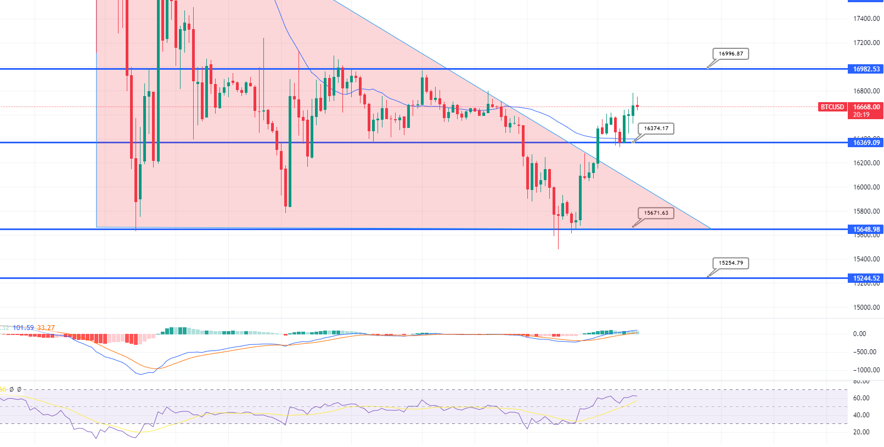The image size is (884, 447).
Task: Click the 17200.00 label on price axis
Action: (866, 43)
